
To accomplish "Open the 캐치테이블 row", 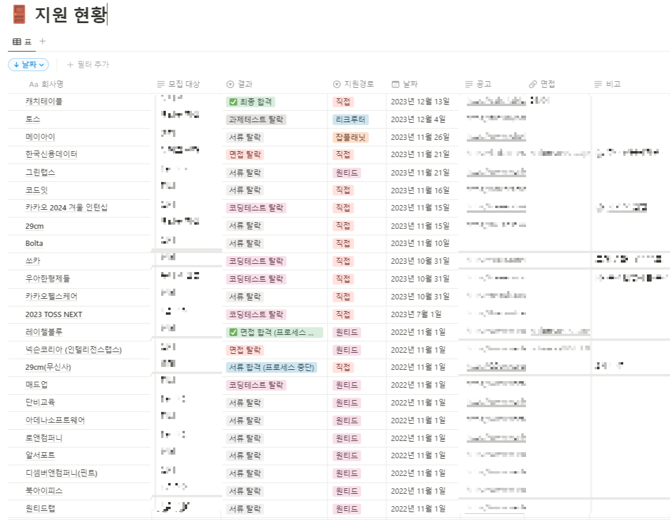I will [x=44, y=101].
